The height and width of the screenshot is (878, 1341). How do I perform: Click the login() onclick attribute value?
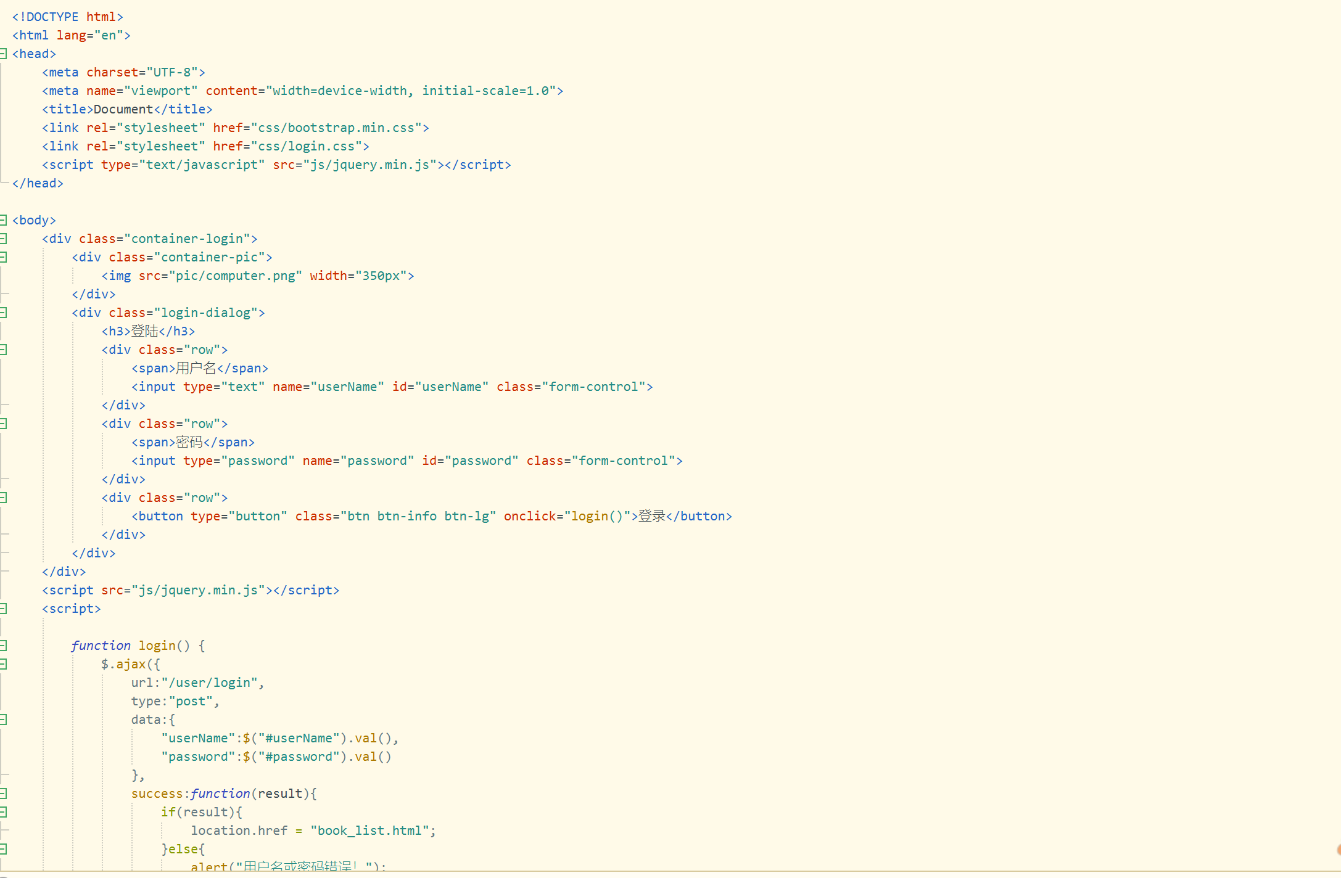pyautogui.click(x=597, y=516)
